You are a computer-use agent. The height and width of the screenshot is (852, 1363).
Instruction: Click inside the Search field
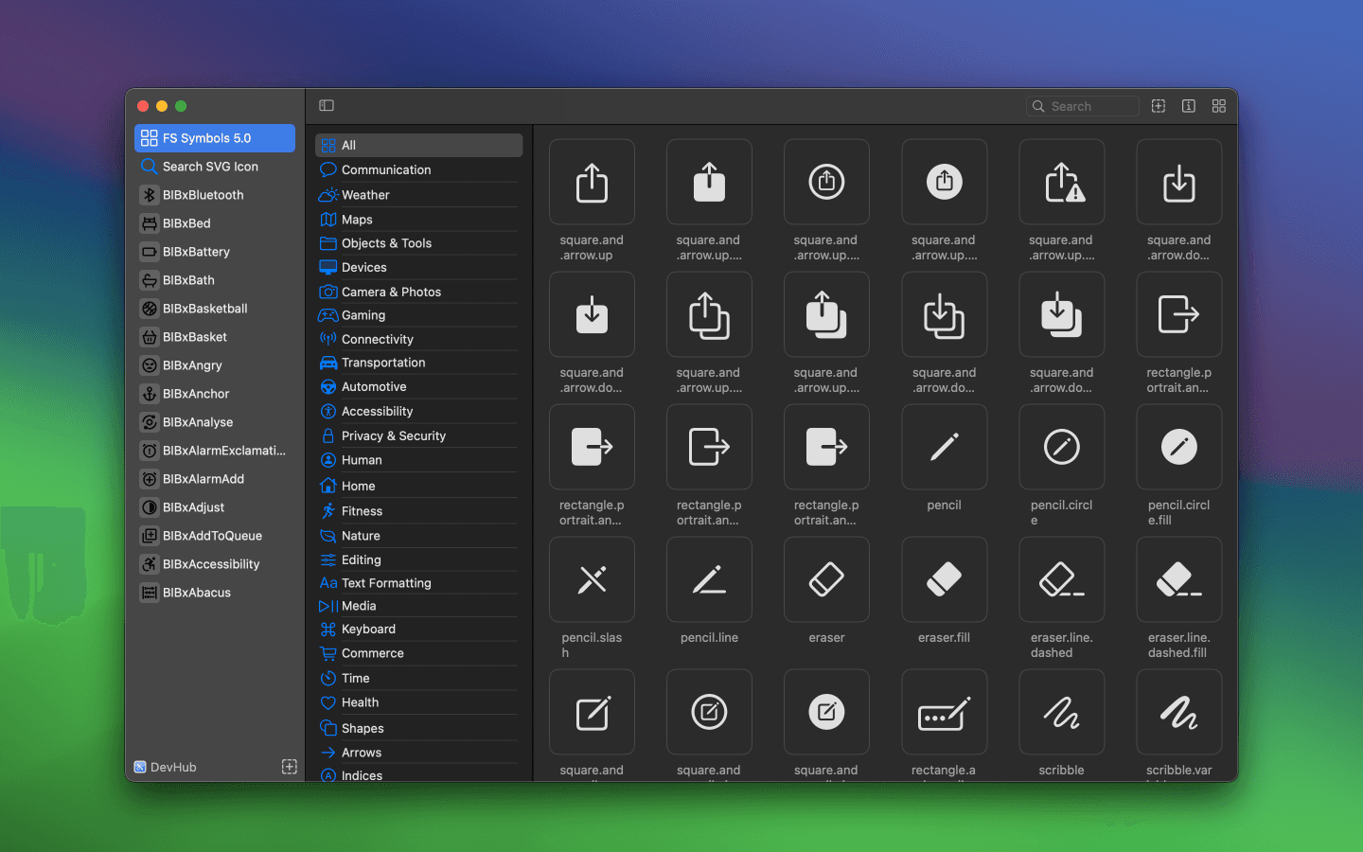(1083, 106)
